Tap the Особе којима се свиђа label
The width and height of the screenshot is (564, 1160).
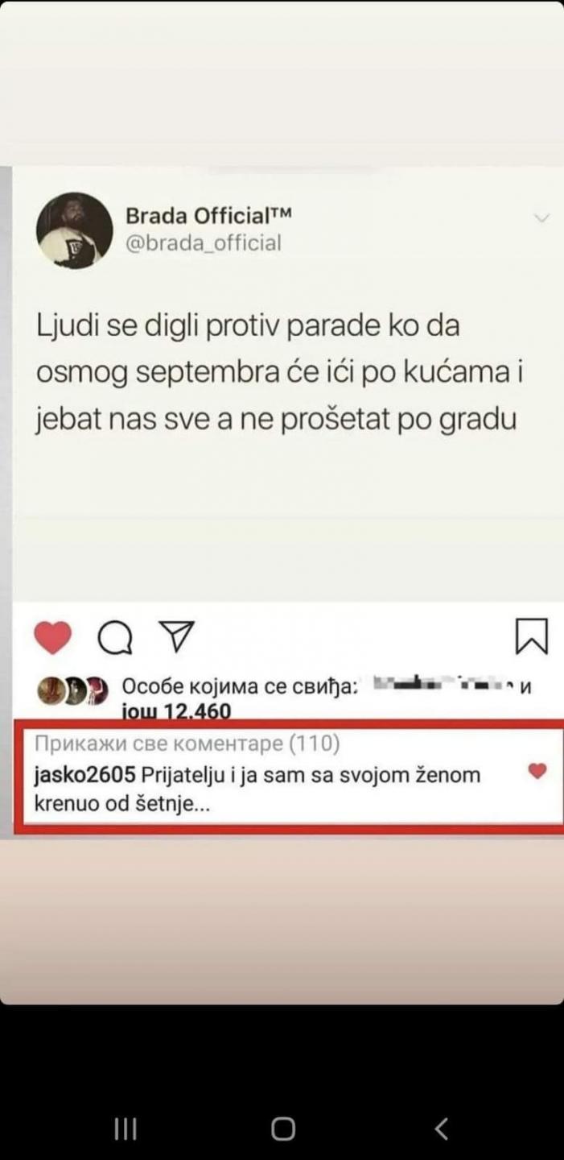(240, 687)
